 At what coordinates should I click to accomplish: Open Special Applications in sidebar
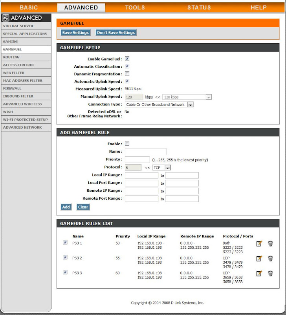26,34
